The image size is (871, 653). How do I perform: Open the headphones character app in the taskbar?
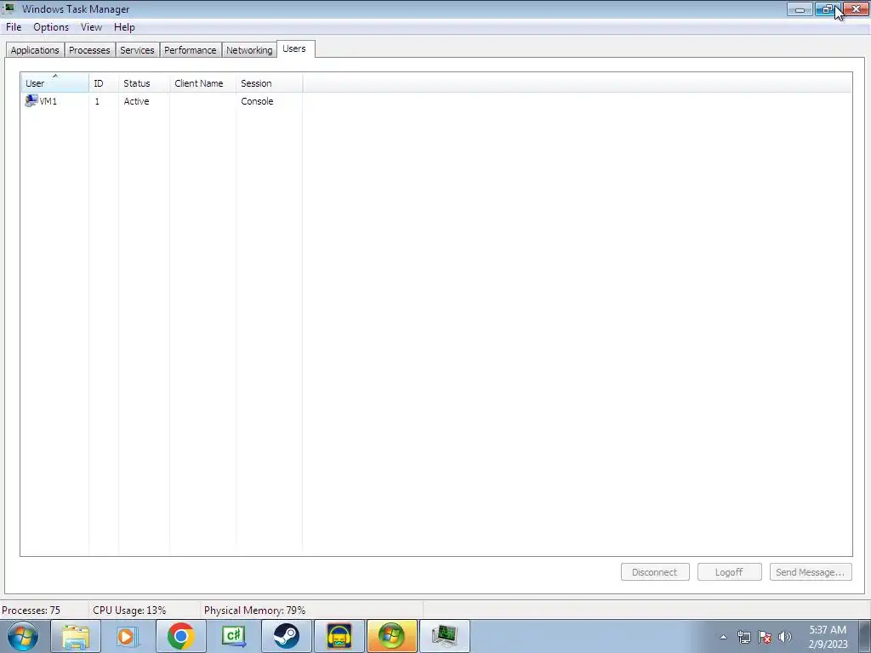[x=339, y=636]
